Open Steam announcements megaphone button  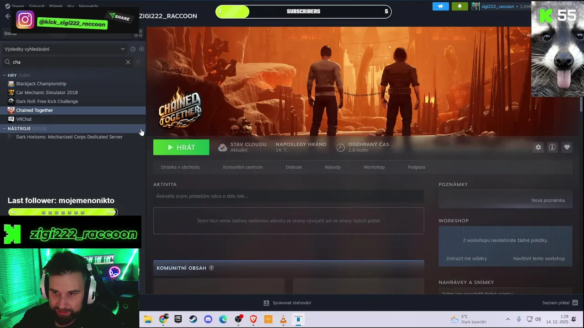tap(440, 6)
